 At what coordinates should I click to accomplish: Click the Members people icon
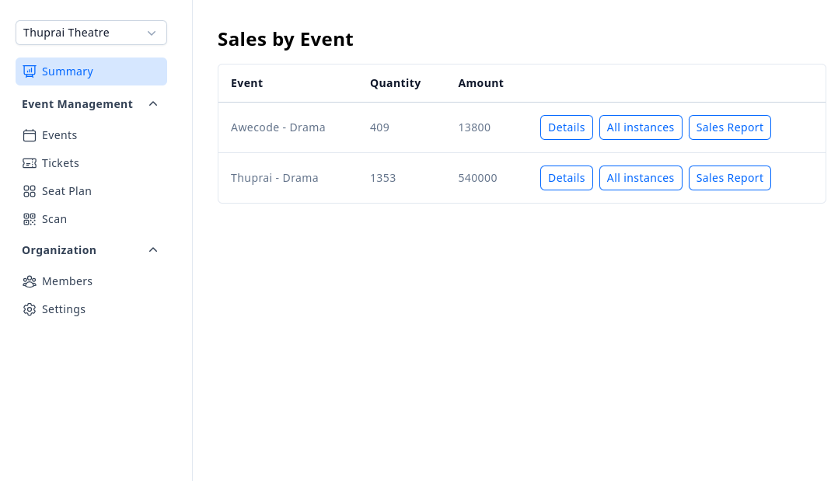click(30, 281)
